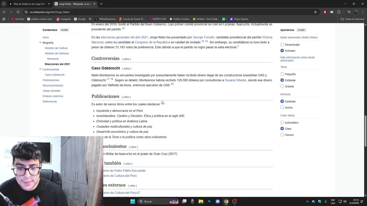
Task: Choose Claro color mode
Action: 282,129
